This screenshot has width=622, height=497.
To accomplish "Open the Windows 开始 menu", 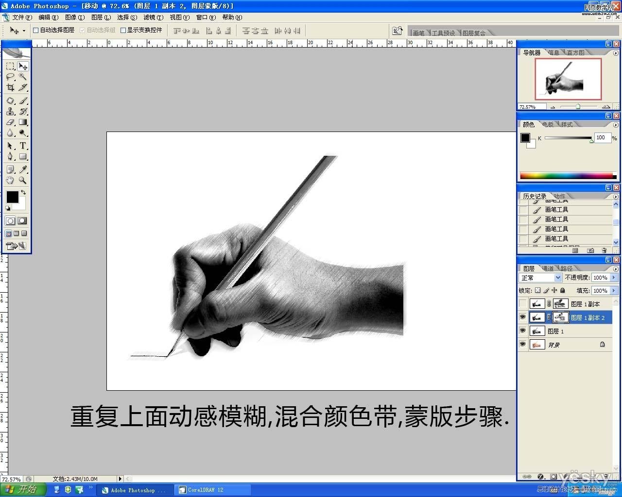I will 23,489.
